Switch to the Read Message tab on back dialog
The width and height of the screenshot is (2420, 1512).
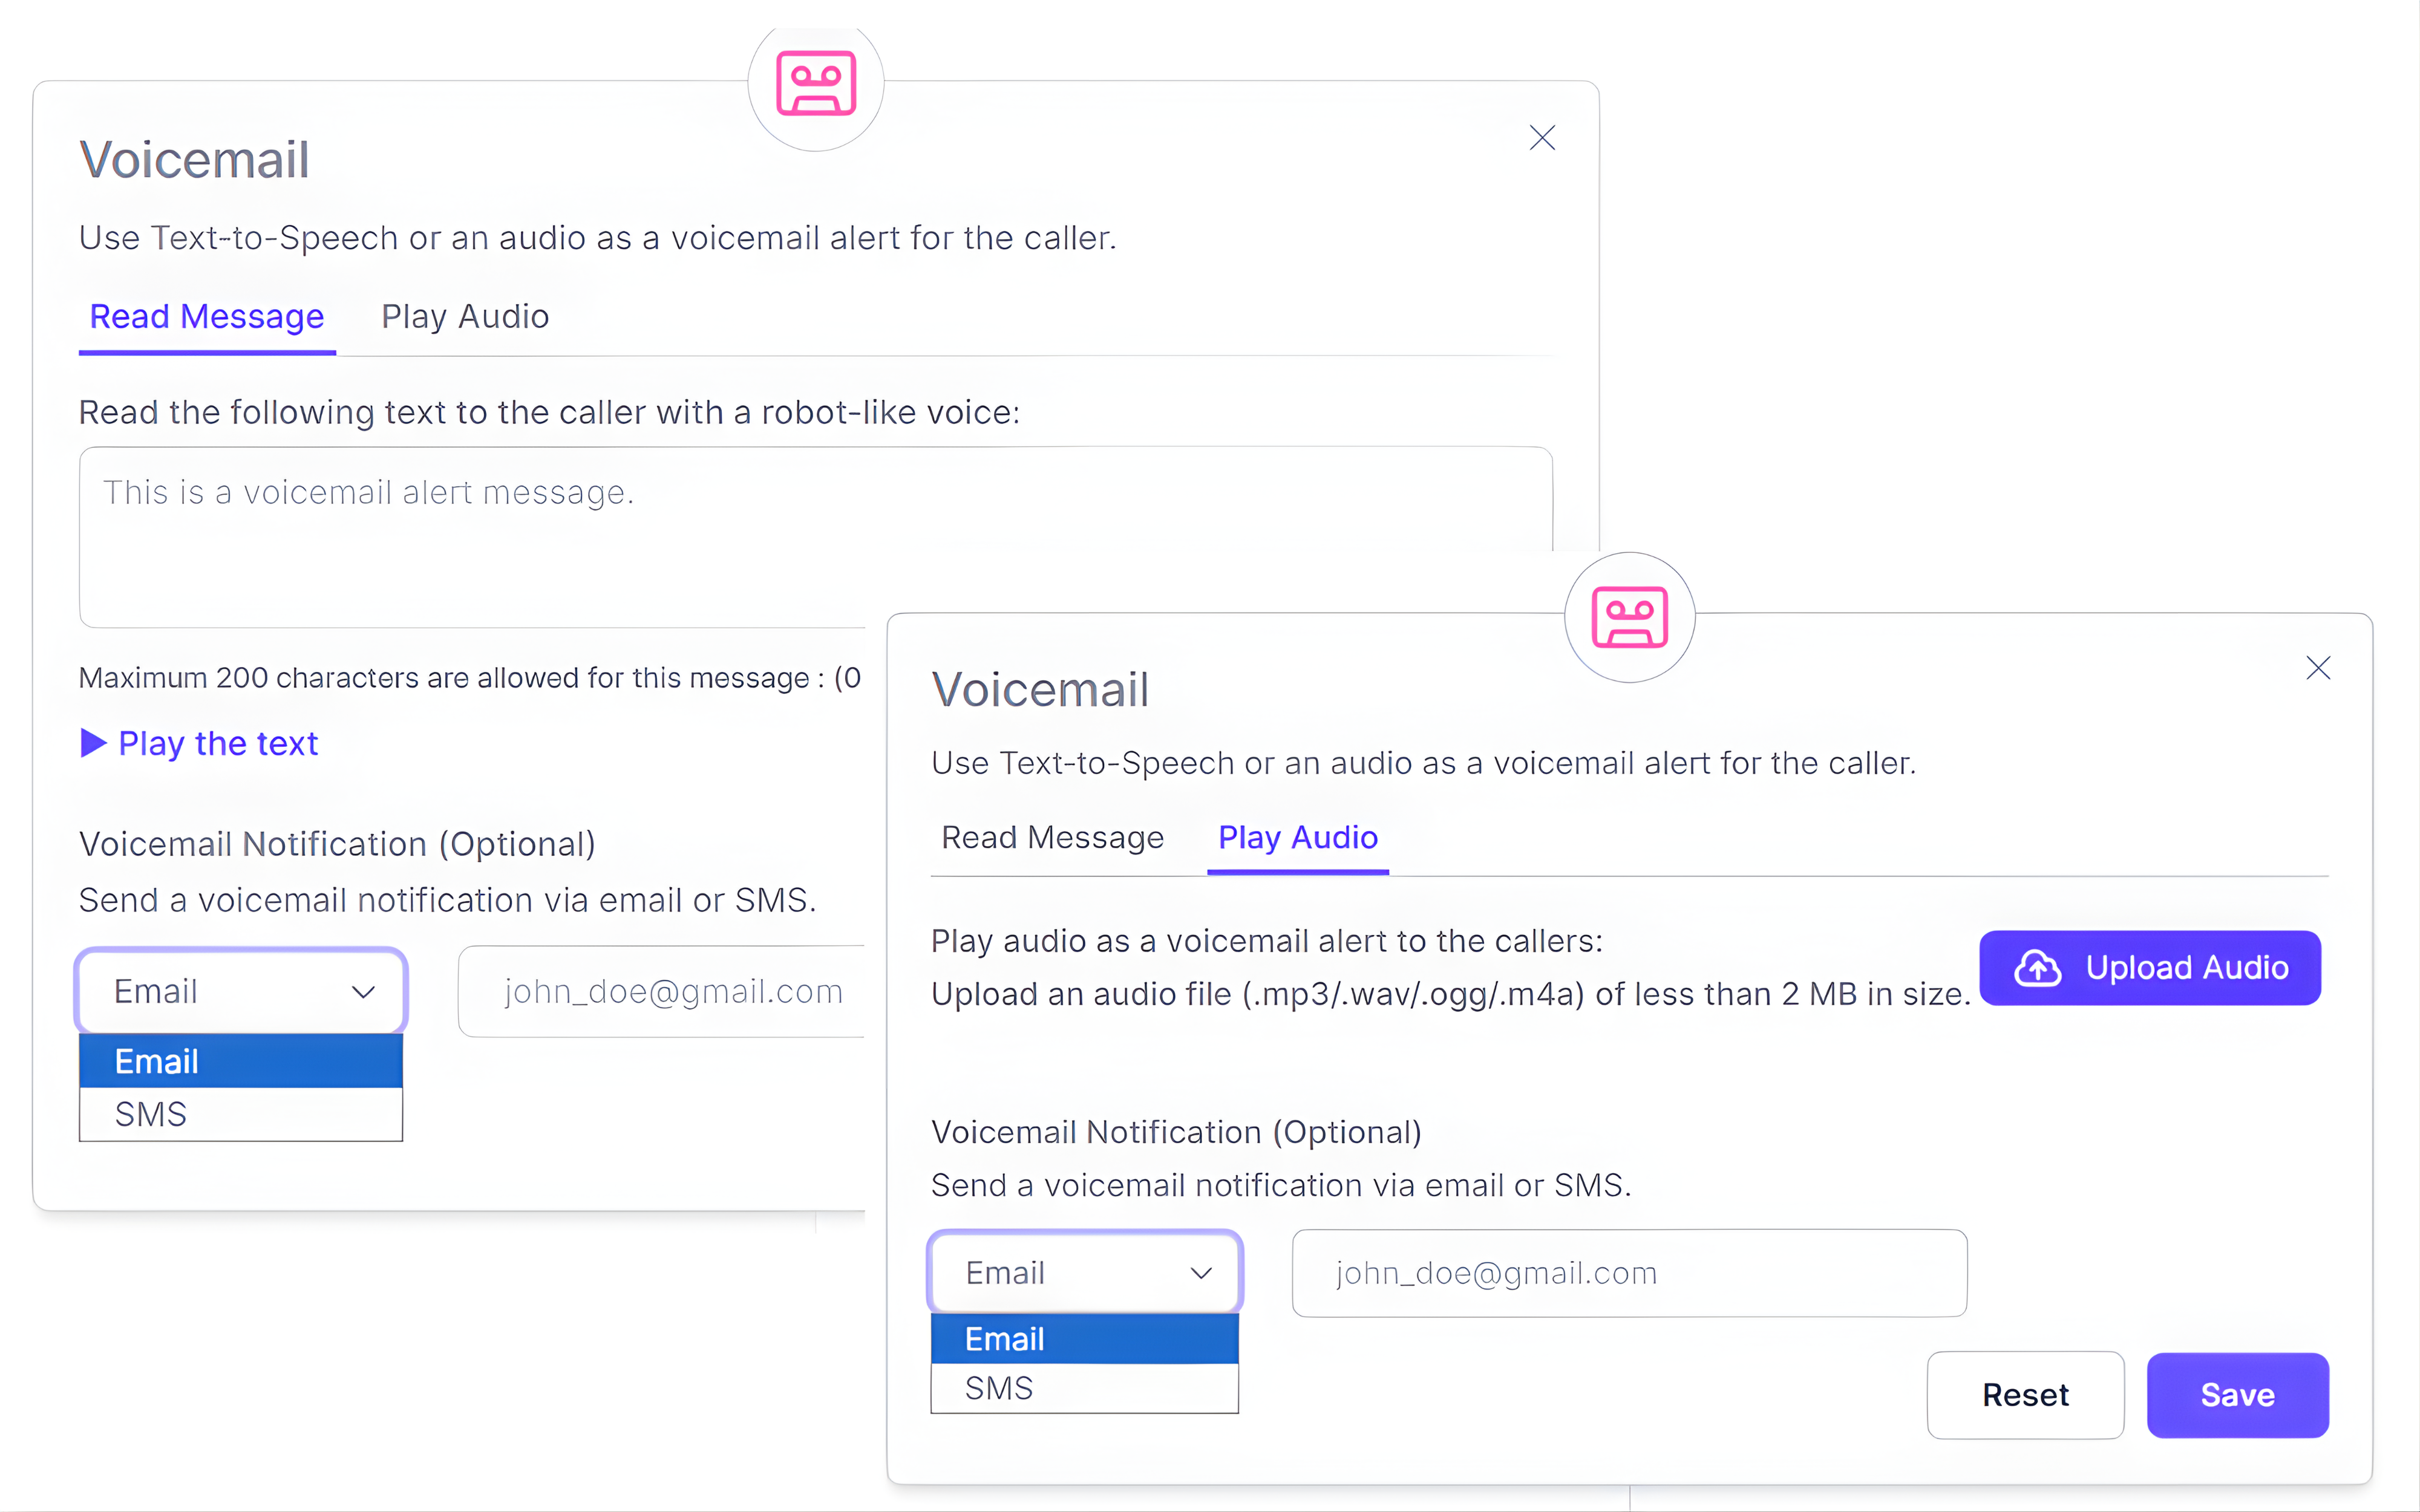pyautogui.click(x=1052, y=838)
